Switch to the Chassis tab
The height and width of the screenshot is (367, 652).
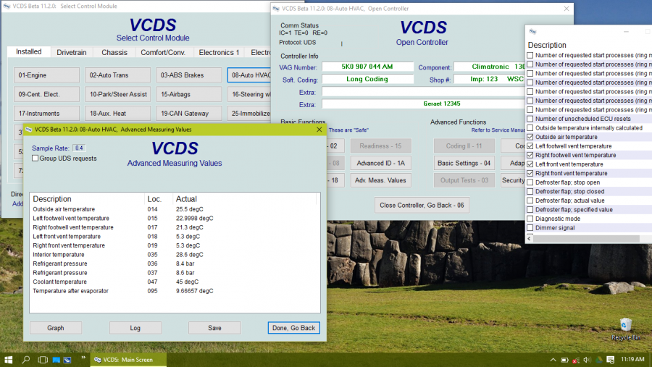pos(114,52)
